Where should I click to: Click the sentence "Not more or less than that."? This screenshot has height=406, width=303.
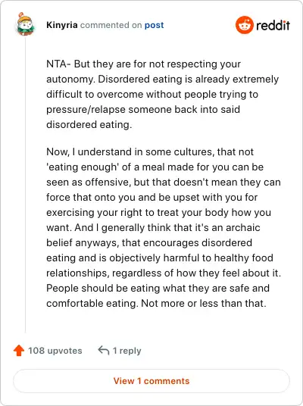point(204,303)
